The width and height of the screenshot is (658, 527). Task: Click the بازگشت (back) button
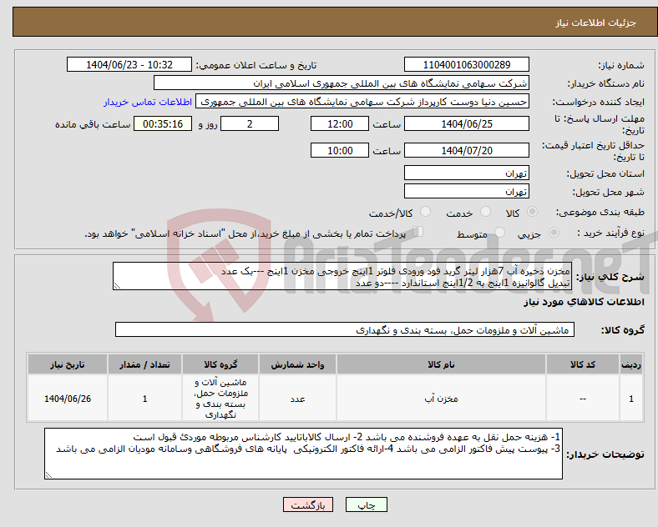(308, 505)
